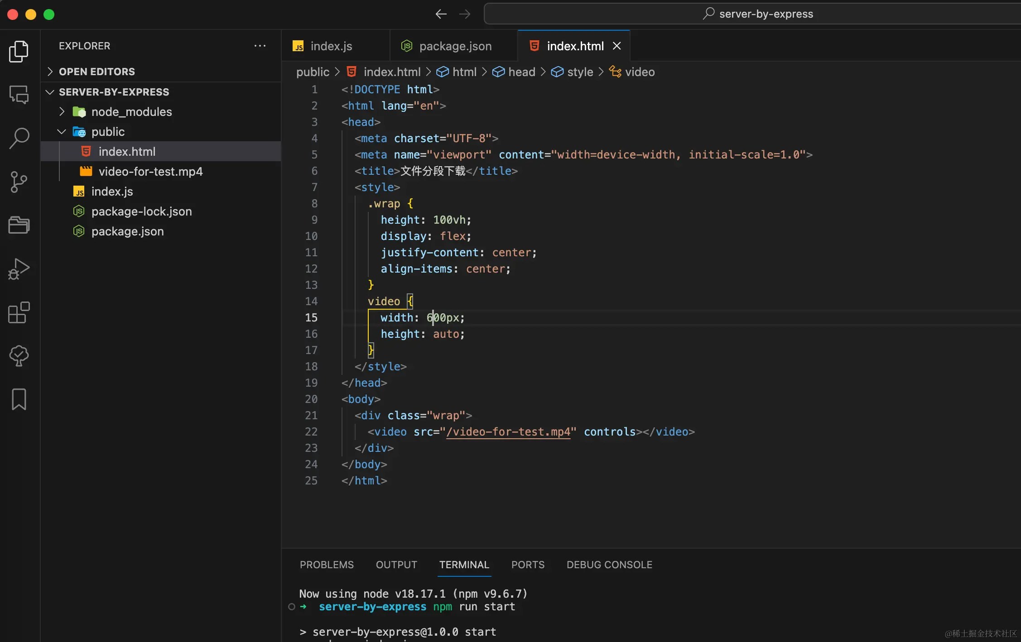Screen dimensions: 1021x642
Task: Click the index.html breadcrumb item
Action: [384, 72]
